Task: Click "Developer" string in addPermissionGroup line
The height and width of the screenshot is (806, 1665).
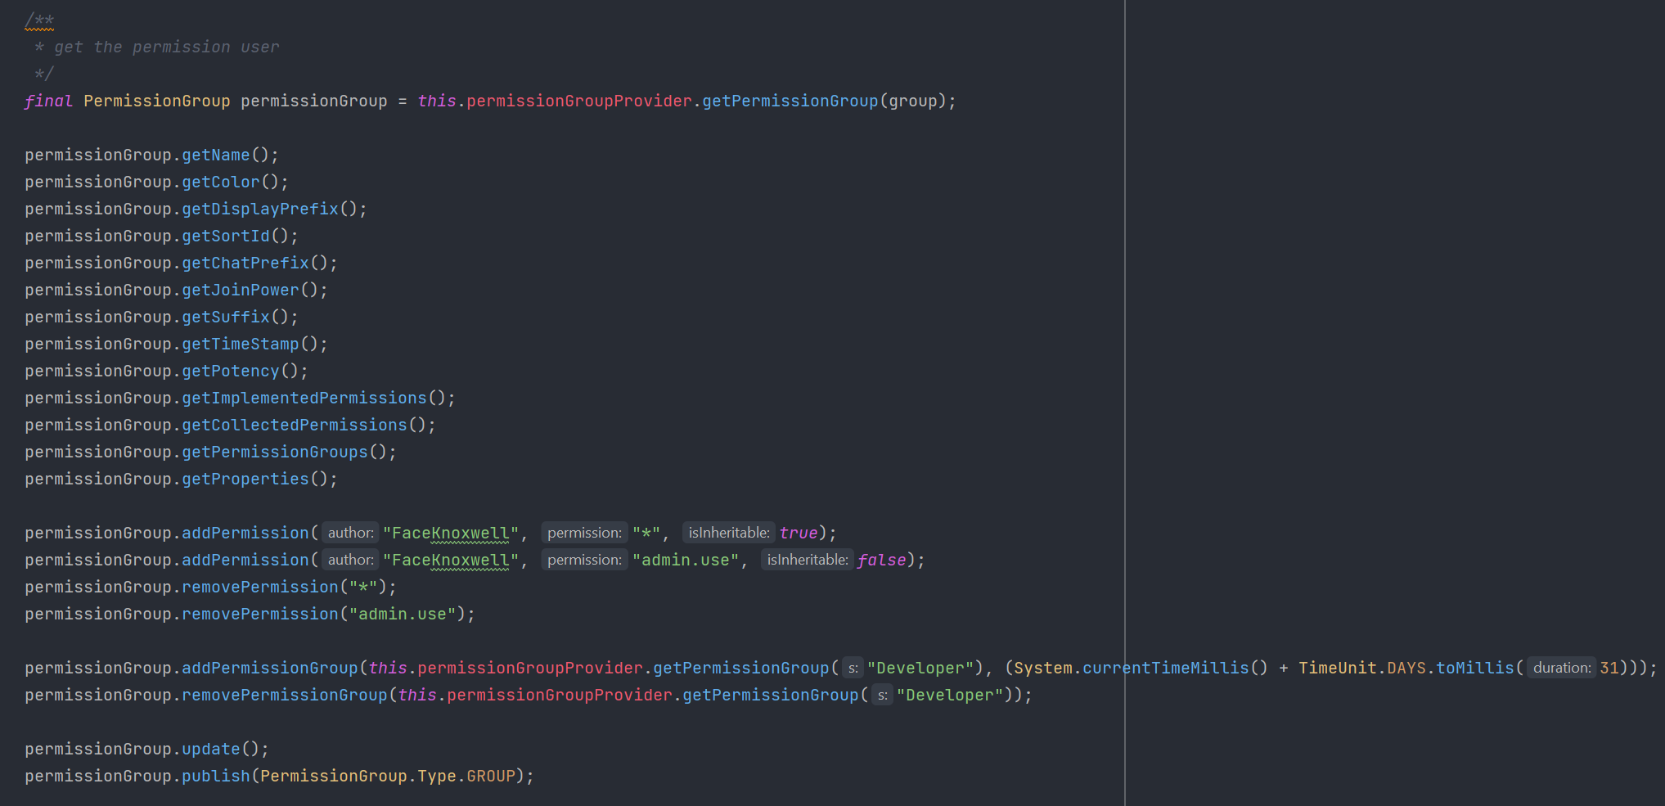Action: click(x=920, y=668)
